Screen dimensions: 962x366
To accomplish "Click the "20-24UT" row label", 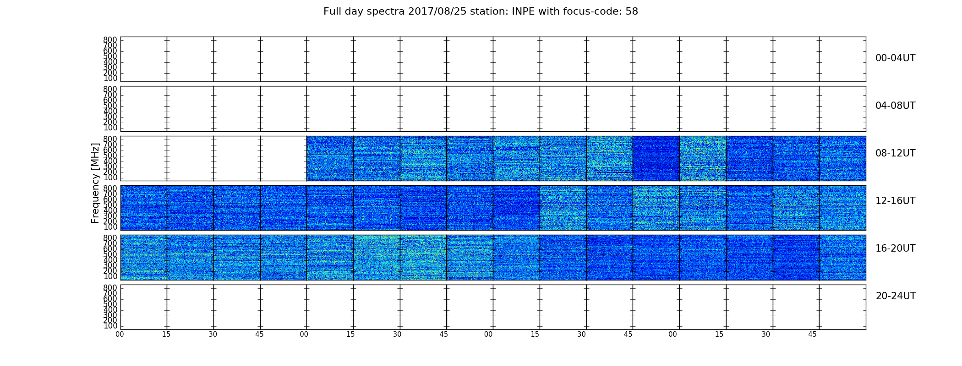I will point(896,296).
